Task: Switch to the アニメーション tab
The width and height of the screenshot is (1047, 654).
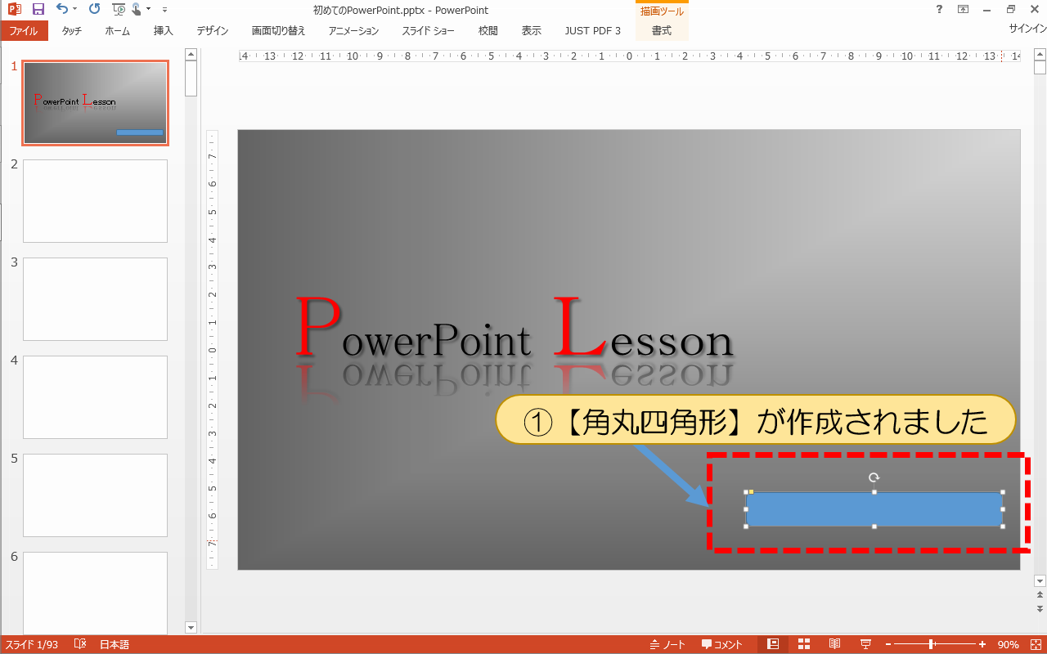Action: pos(354,31)
